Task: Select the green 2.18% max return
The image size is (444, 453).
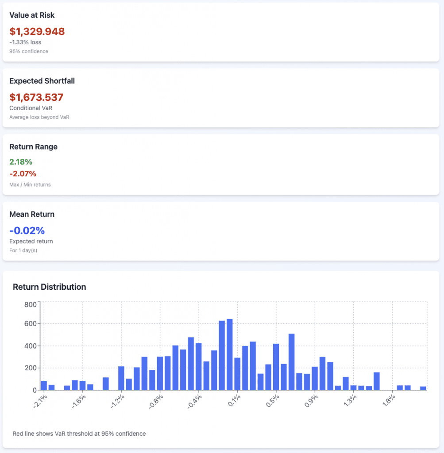Action: click(x=21, y=162)
